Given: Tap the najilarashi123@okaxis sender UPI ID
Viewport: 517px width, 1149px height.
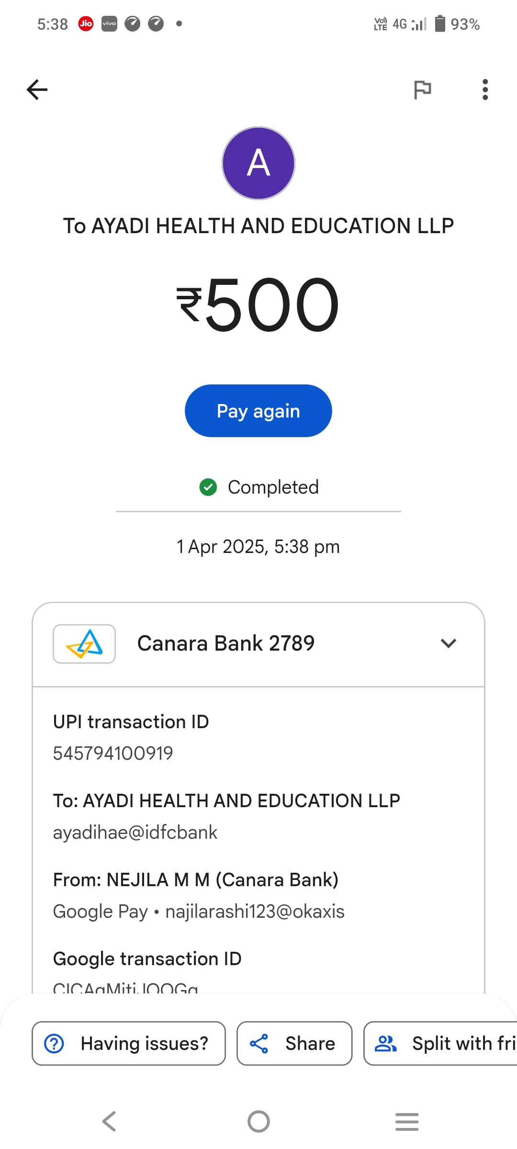Looking at the screenshot, I should pyautogui.click(x=255, y=912).
